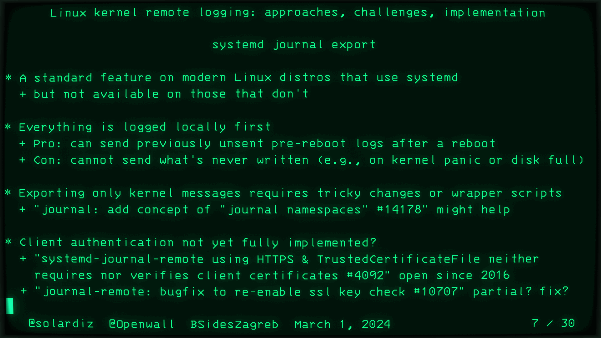Click the @Openwall handle in footer
This screenshot has height=338, width=601.
coord(141,324)
